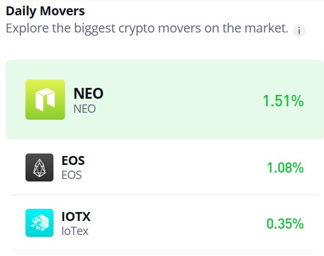The image size is (324, 256).
Task: Click the gray IoTex subtitle label
Action: 75,231
